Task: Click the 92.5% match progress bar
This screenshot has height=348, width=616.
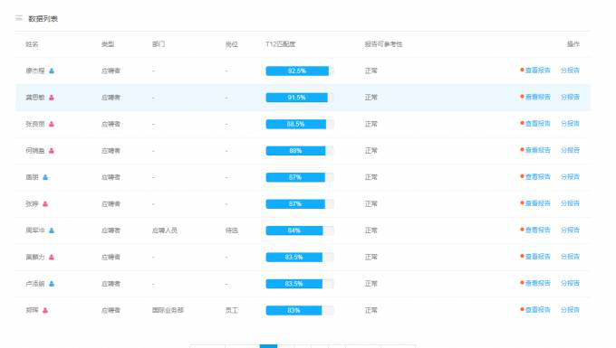Action: [300, 71]
